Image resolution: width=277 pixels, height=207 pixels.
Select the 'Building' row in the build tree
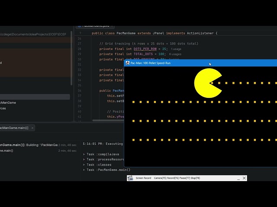click(x=39, y=145)
